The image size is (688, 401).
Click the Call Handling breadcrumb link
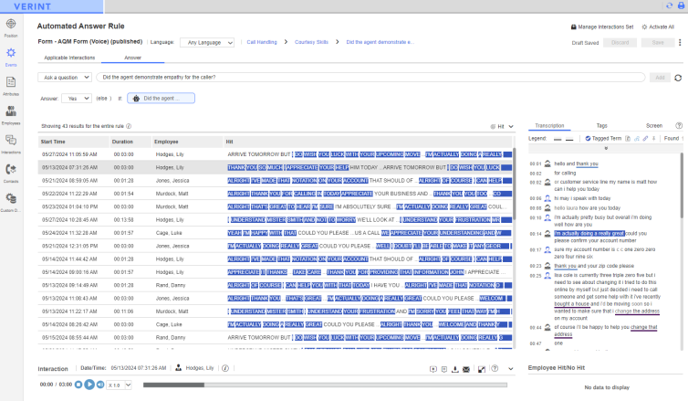click(x=262, y=42)
